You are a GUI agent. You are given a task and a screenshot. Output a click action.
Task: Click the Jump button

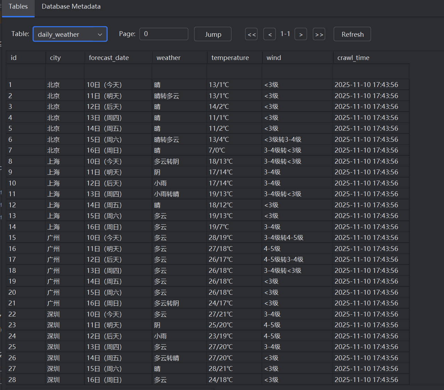[x=213, y=34]
